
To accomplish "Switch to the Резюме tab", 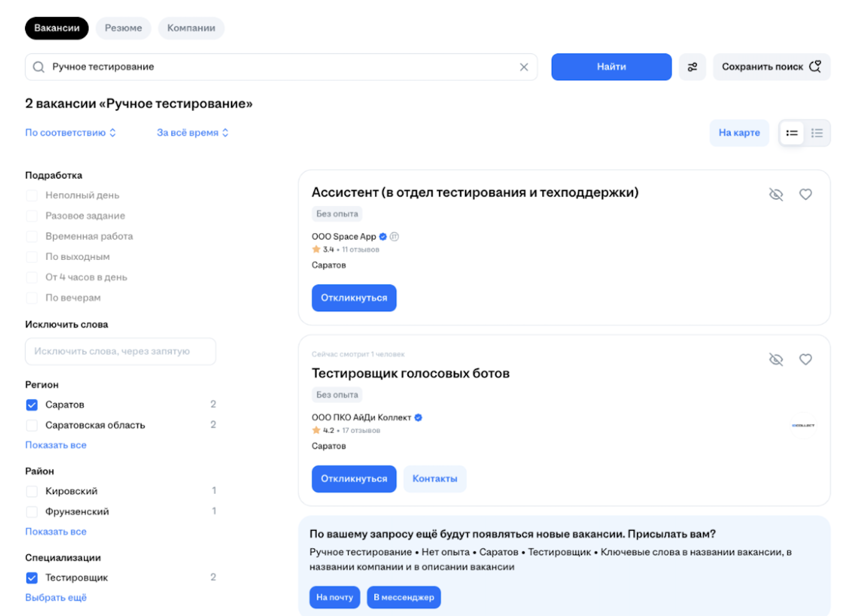I will [123, 28].
